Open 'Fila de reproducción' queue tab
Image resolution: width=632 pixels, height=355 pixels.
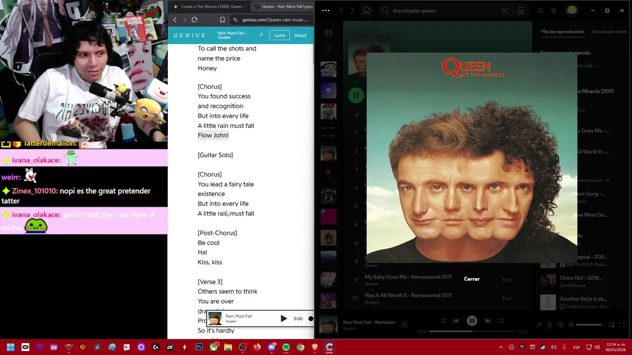click(563, 32)
